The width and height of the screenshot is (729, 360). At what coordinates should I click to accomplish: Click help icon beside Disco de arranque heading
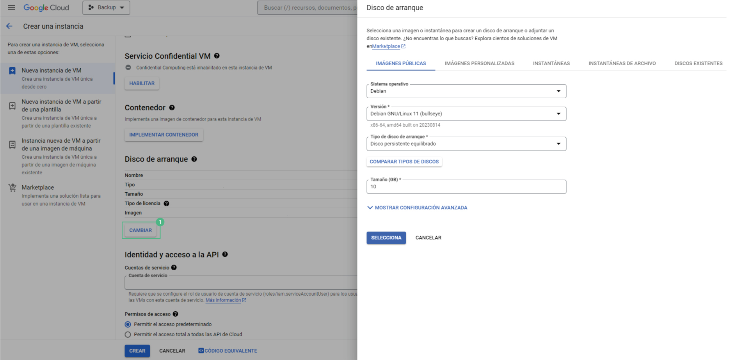point(194,159)
